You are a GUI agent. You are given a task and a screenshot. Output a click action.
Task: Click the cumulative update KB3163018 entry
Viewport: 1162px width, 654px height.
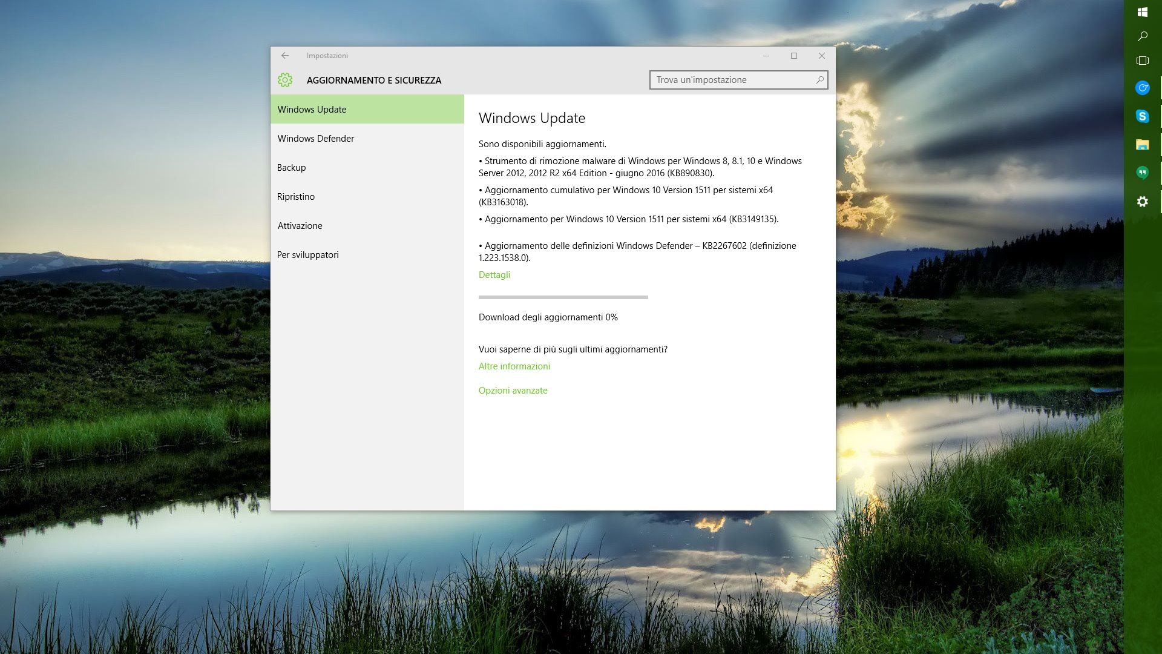click(x=626, y=196)
